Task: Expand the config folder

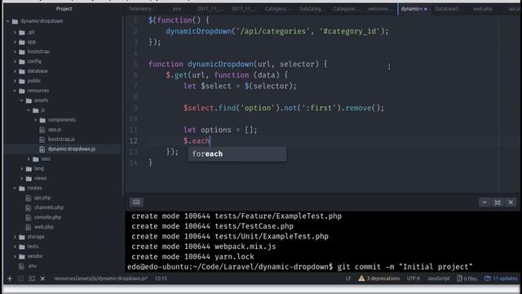Action: coord(15,61)
